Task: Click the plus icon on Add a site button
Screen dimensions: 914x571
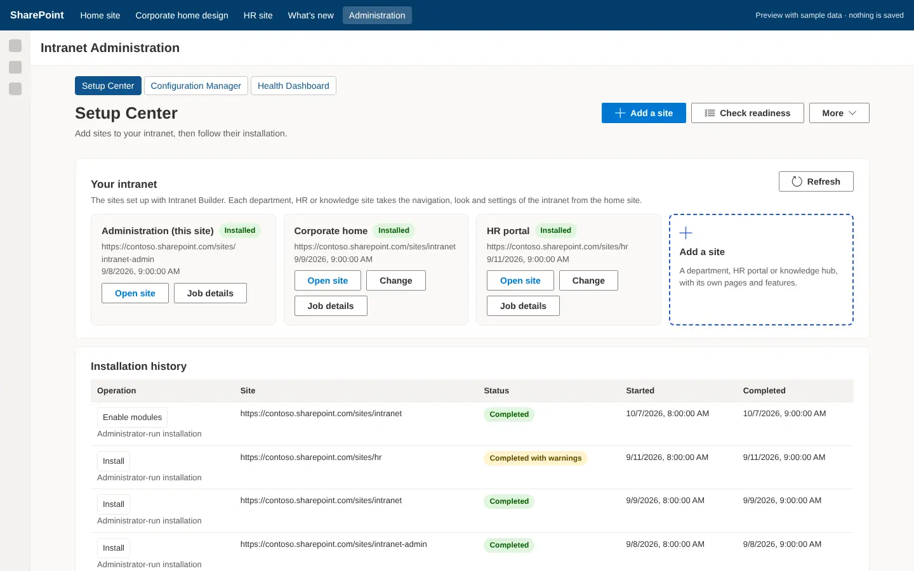Action: click(x=620, y=113)
